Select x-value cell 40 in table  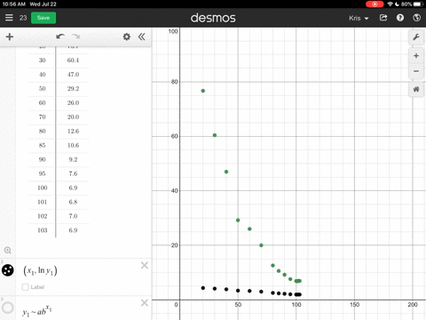tap(42, 75)
